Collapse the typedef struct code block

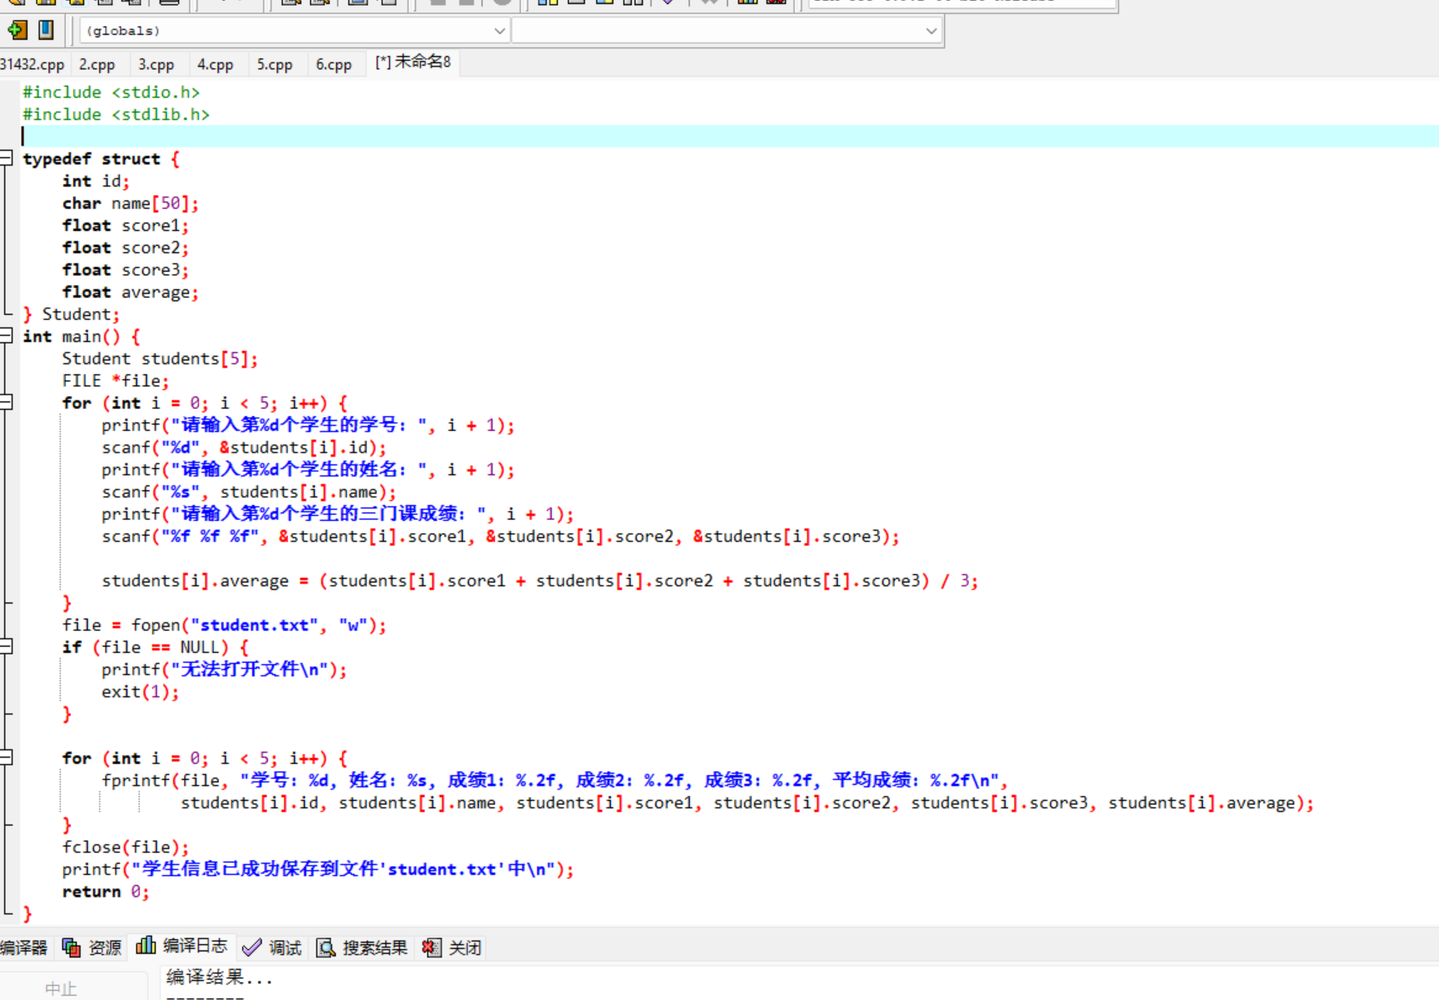pyautogui.click(x=7, y=158)
